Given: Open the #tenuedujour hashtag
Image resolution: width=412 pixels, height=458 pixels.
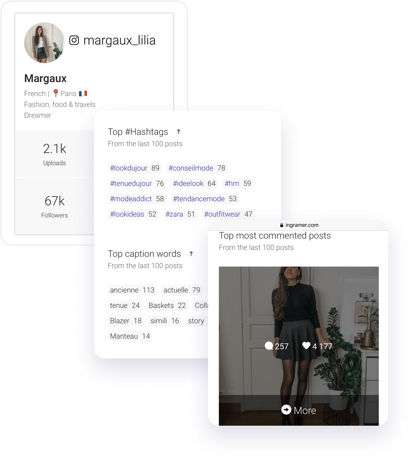Looking at the screenshot, I should coord(137,183).
